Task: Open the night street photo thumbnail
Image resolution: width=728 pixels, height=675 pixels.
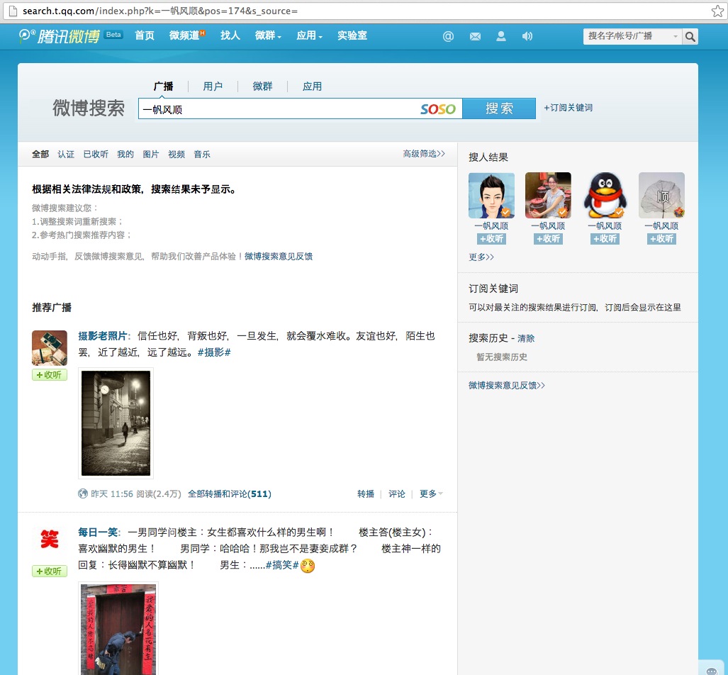Action: [116, 423]
